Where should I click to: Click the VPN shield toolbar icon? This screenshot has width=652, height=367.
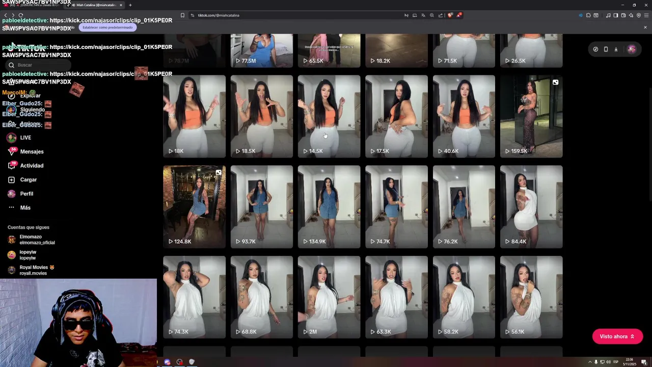point(639,15)
